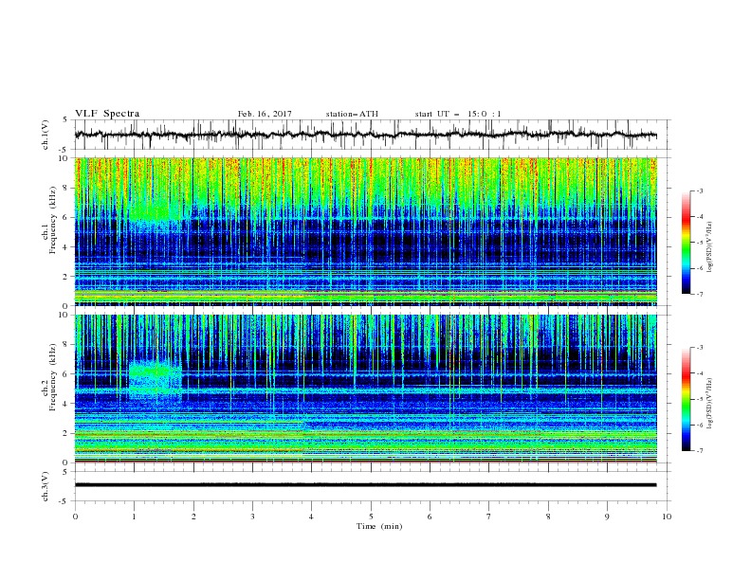Click the time axis tick label "9"
The width and height of the screenshot is (751, 580).
point(607,517)
